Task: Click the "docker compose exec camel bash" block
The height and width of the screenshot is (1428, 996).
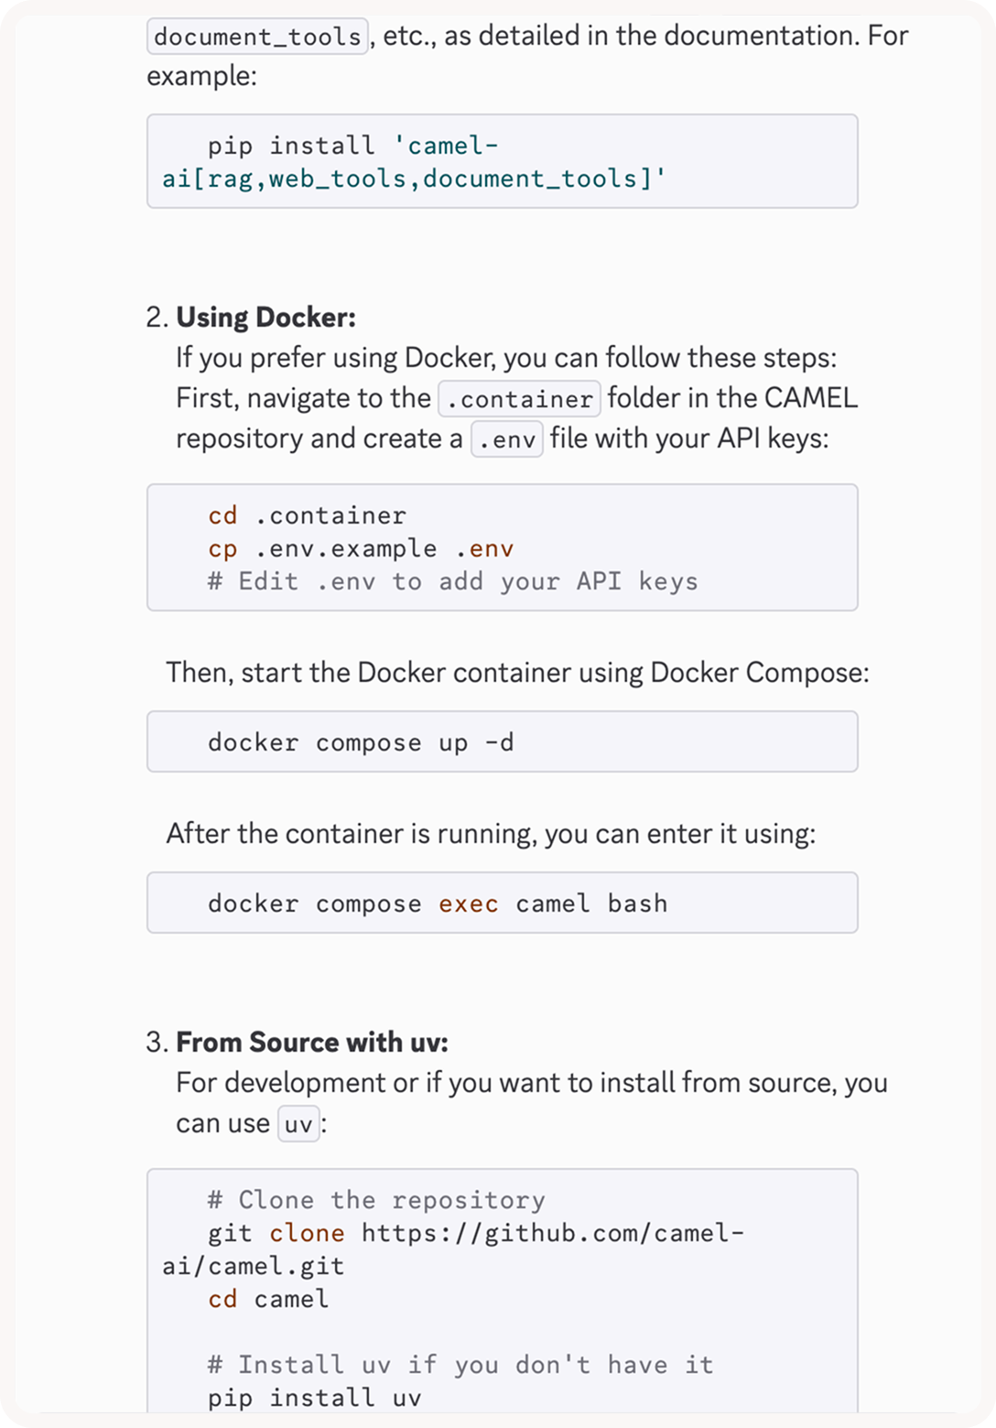Action: pyautogui.click(x=502, y=903)
